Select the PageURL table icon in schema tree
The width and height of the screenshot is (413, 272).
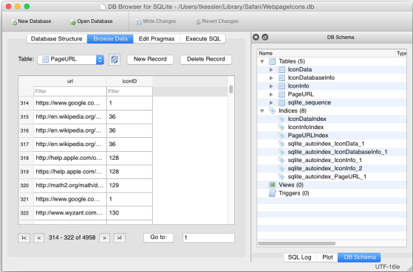(281, 94)
